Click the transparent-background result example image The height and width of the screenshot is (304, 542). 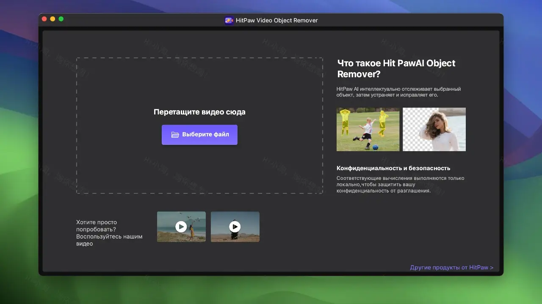coord(434,129)
